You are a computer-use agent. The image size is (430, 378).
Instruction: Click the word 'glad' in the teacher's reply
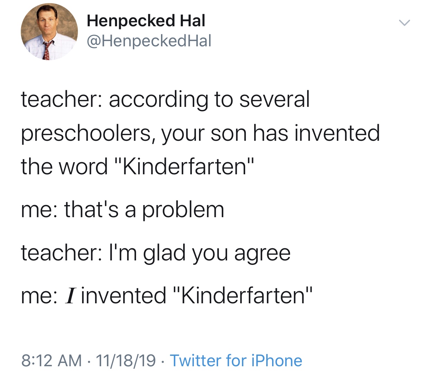point(165,253)
